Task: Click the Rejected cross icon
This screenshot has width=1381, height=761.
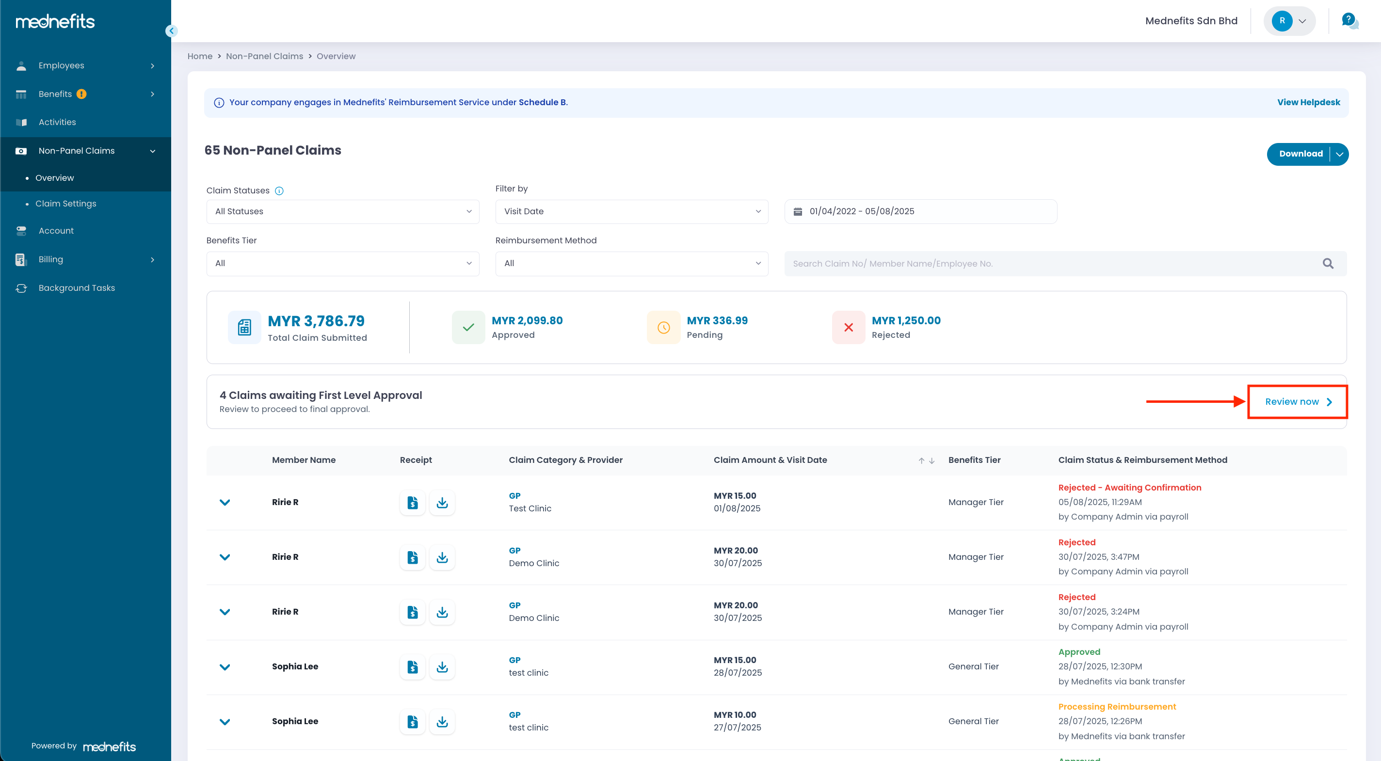Action: tap(848, 328)
